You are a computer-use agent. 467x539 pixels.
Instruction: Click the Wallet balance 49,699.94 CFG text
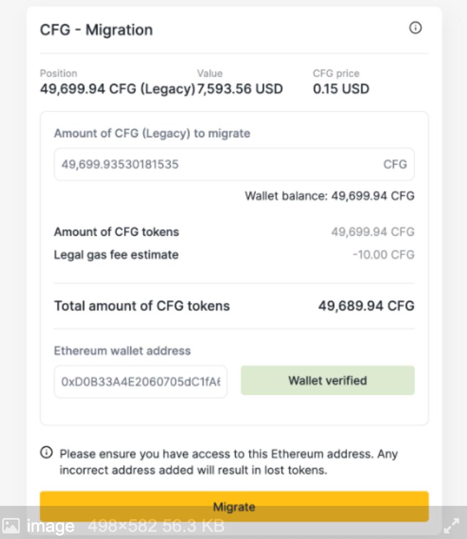[x=330, y=196]
